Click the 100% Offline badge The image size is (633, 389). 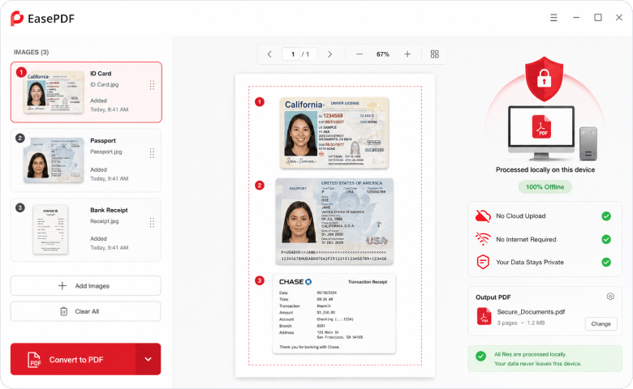545,187
